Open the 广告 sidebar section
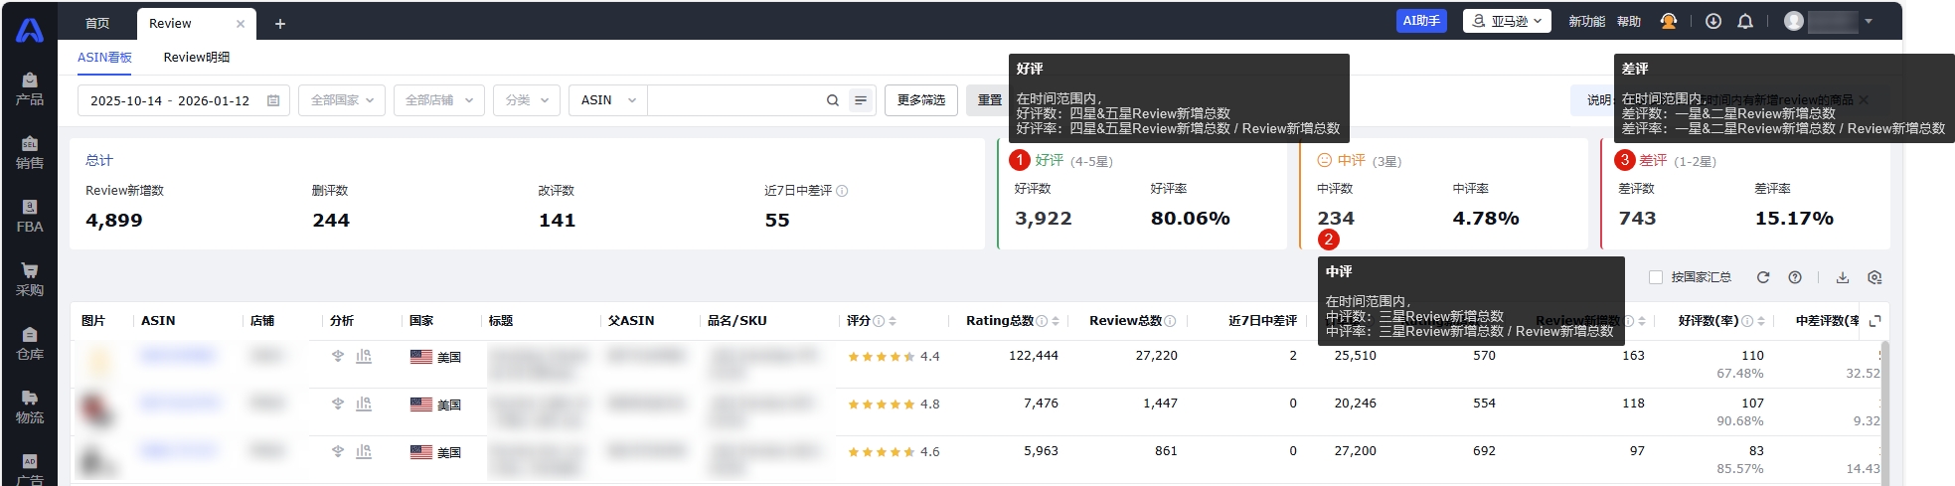 click(30, 469)
